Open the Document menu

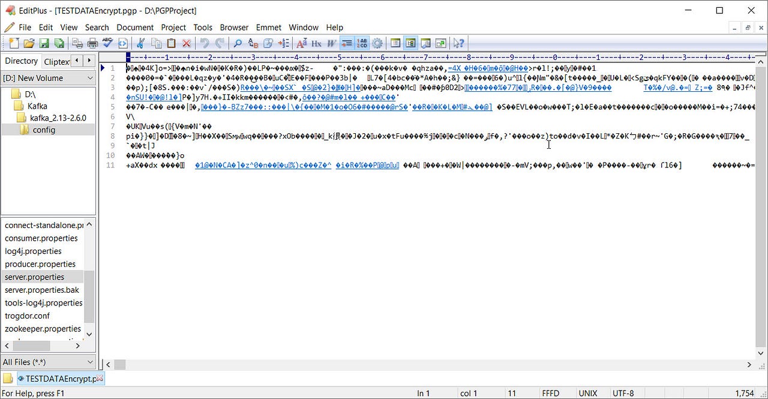(x=135, y=27)
